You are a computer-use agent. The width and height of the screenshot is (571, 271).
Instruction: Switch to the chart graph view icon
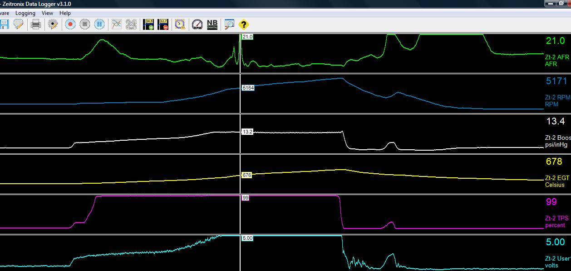[x=116, y=24]
